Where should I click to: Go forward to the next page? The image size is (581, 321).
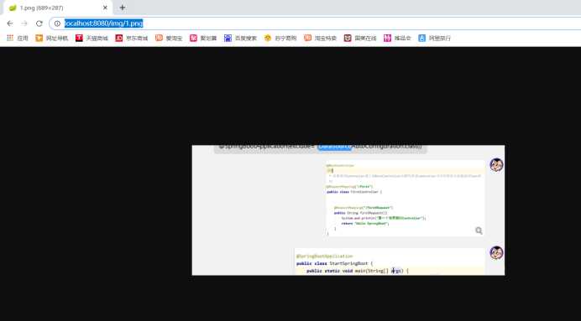24,23
